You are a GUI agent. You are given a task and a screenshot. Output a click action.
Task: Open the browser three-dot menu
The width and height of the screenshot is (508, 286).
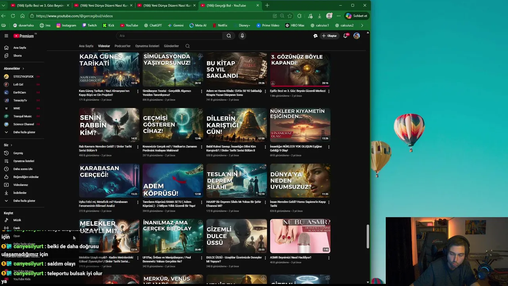339,16
